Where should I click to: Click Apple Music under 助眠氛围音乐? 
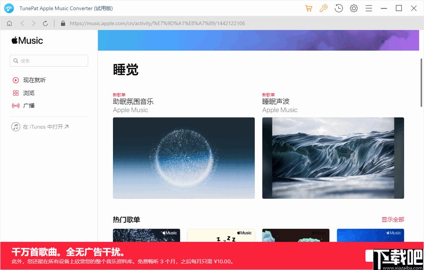tap(131, 110)
